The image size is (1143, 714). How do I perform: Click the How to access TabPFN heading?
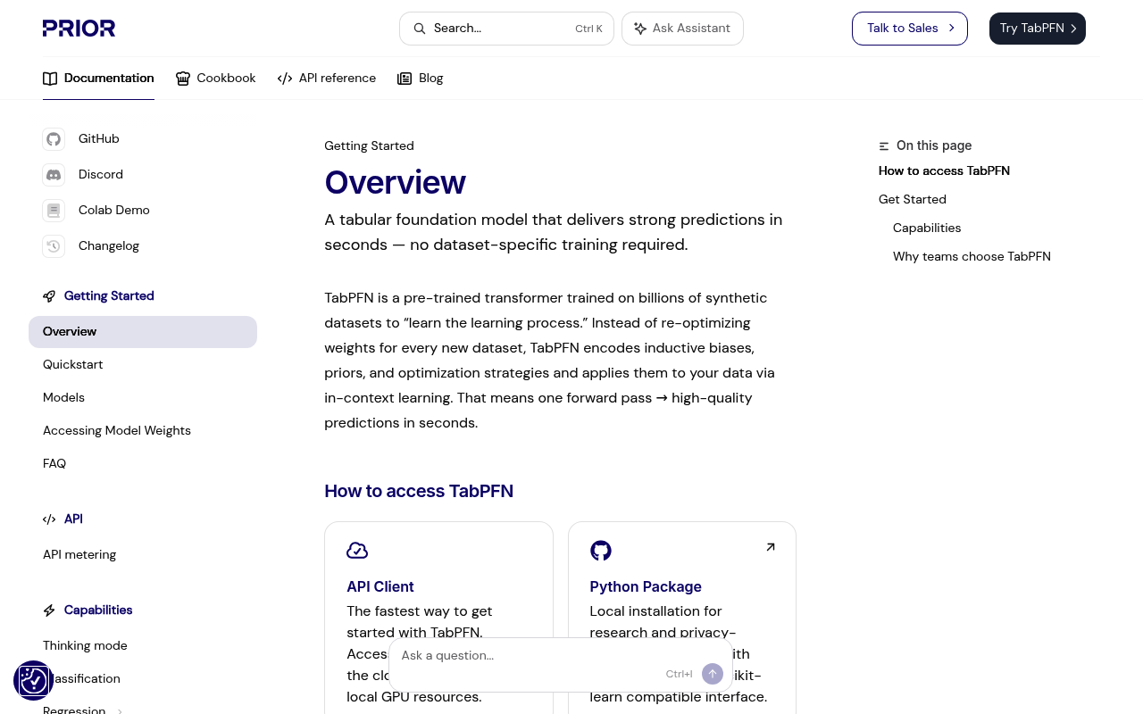tap(419, 492)
